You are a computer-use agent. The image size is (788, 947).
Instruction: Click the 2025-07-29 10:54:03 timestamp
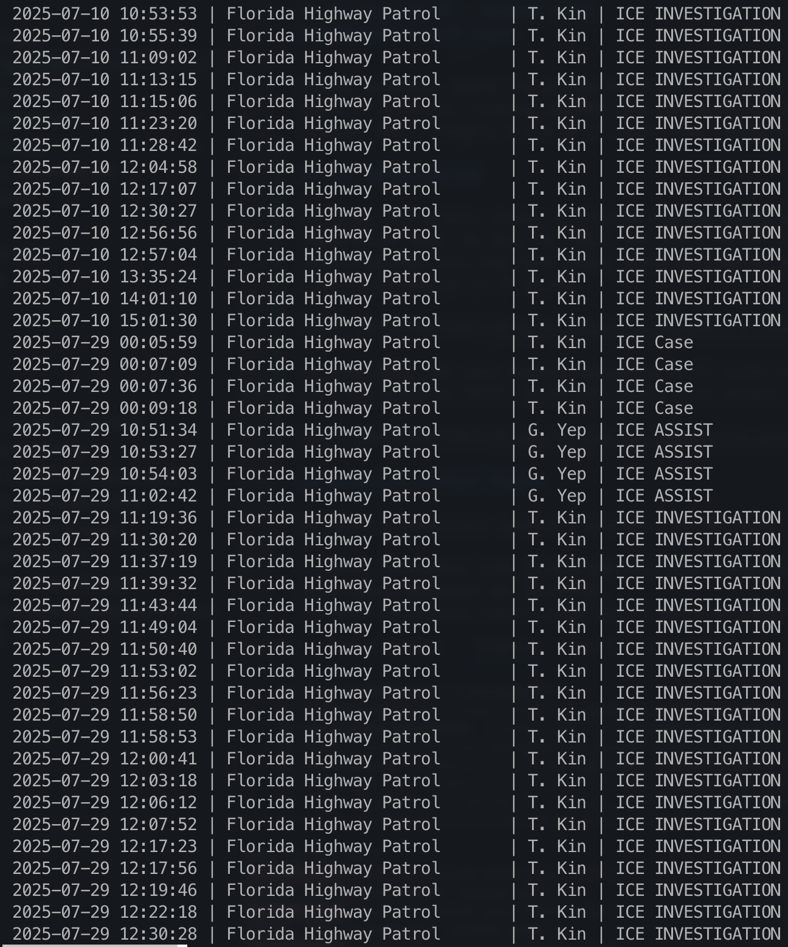[105, 474]
